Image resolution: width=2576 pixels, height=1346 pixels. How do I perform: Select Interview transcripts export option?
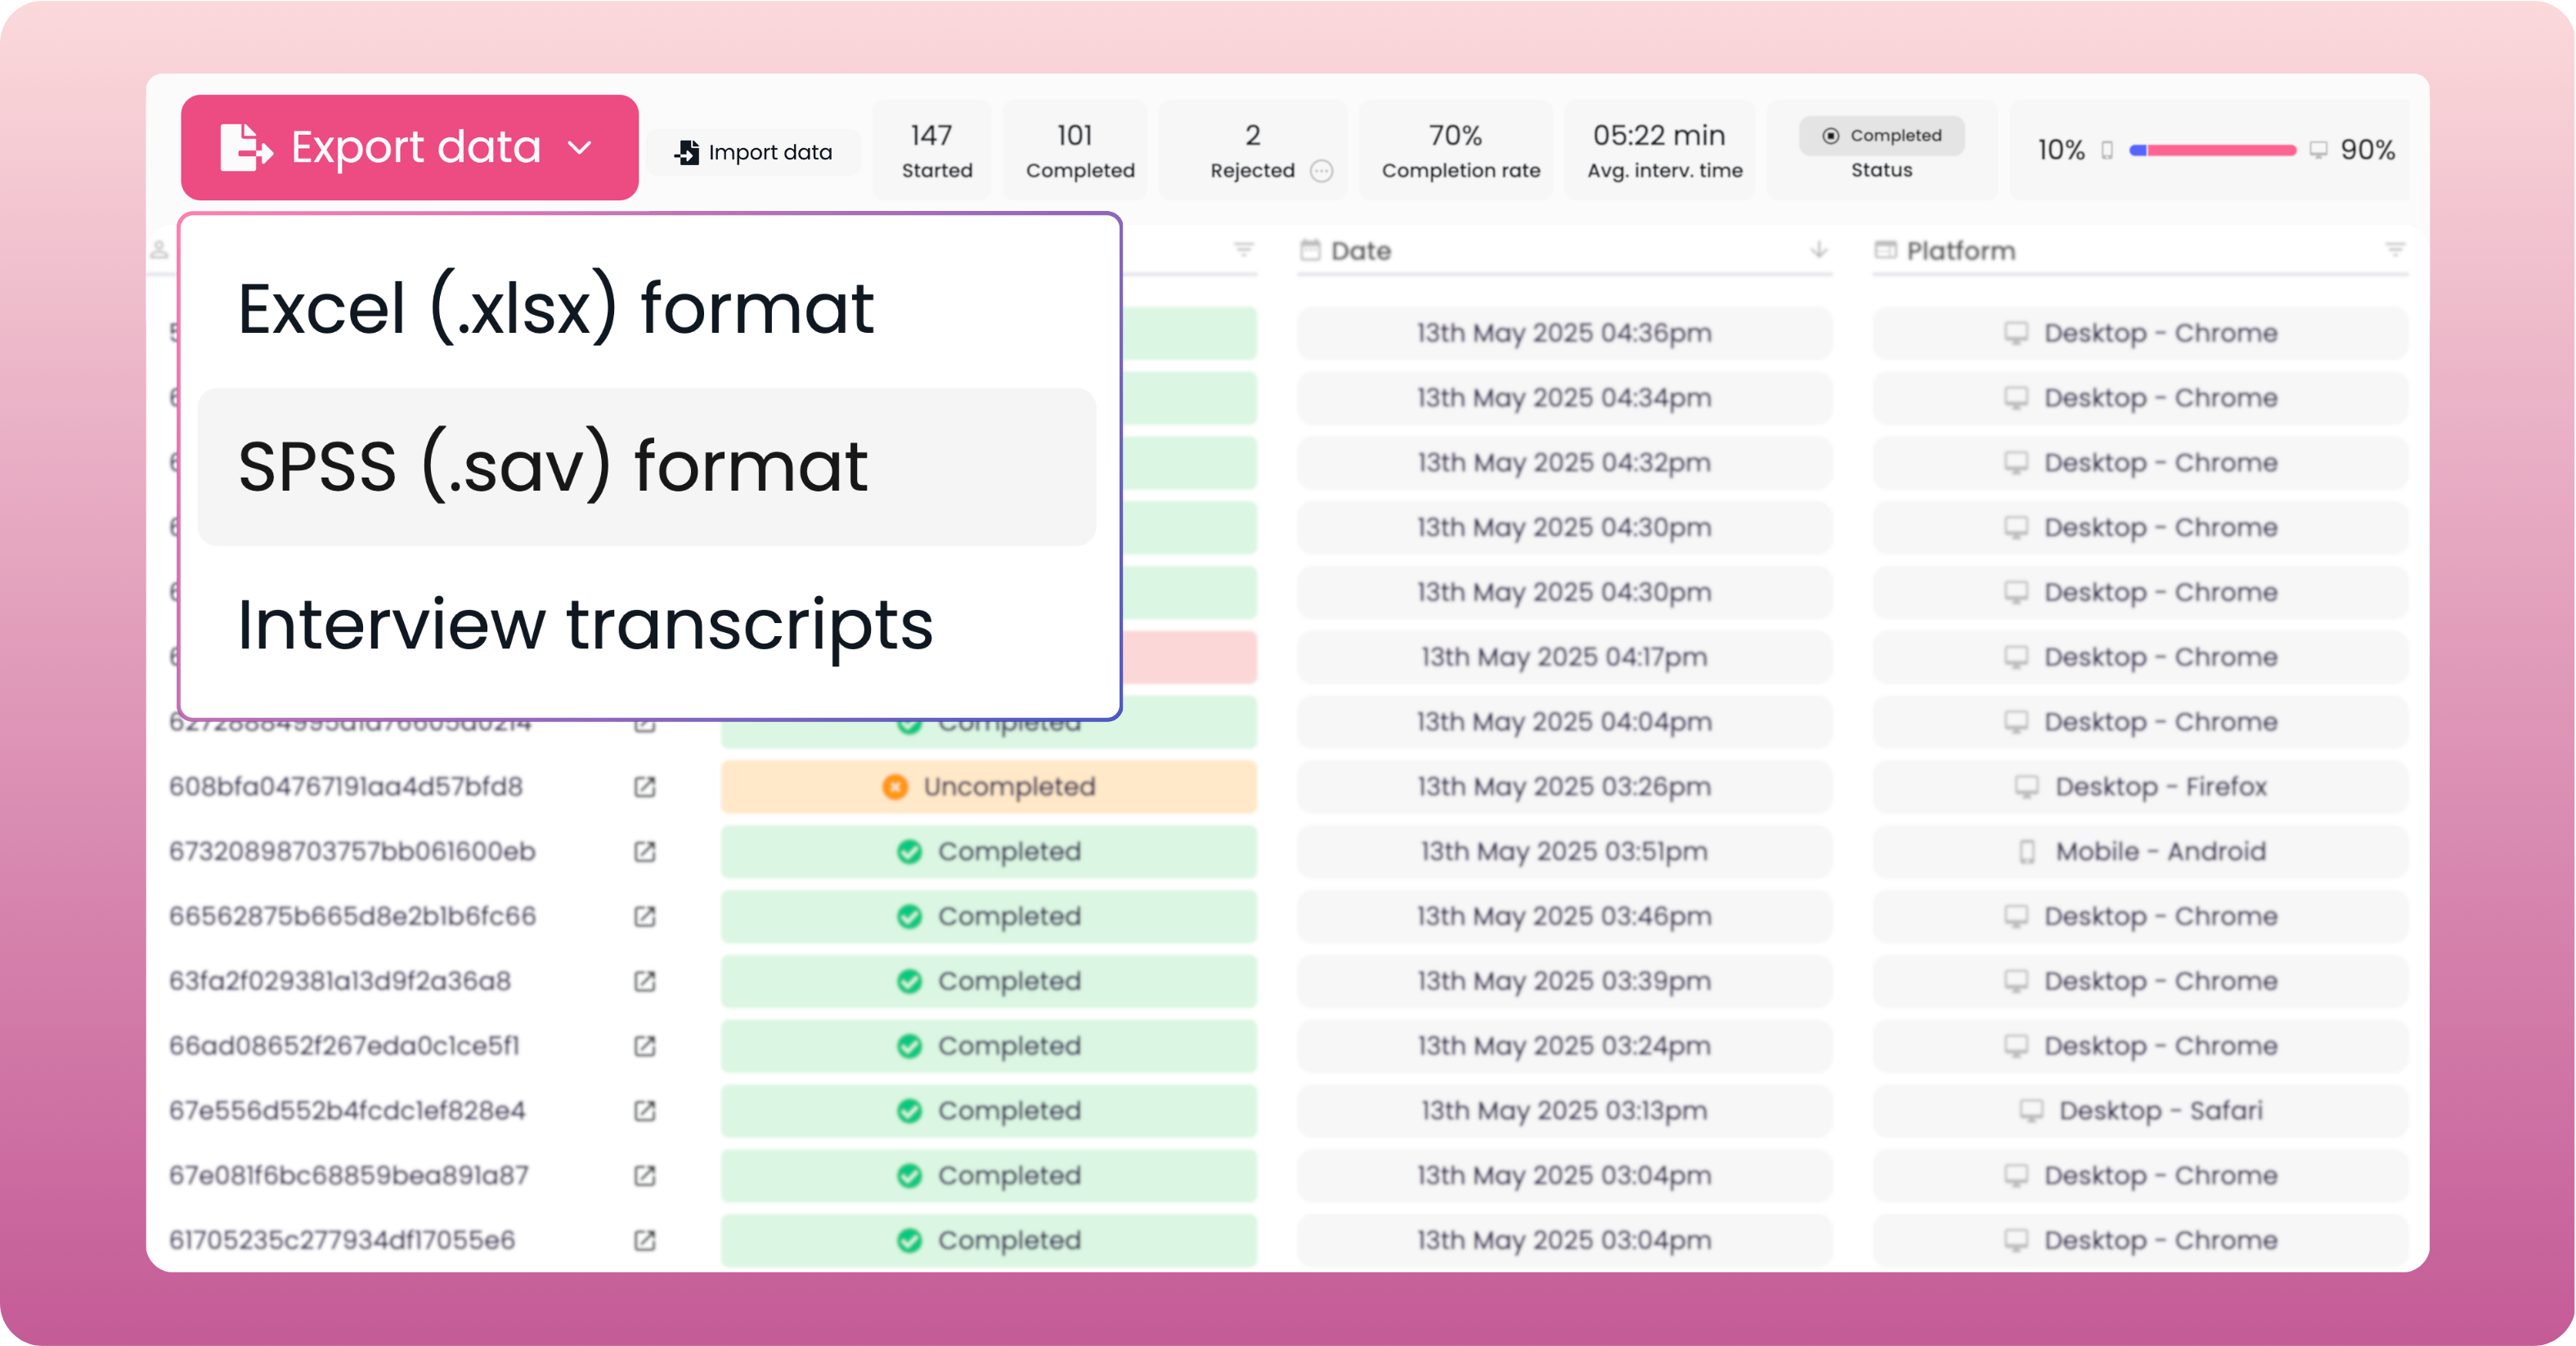(585, 625)
